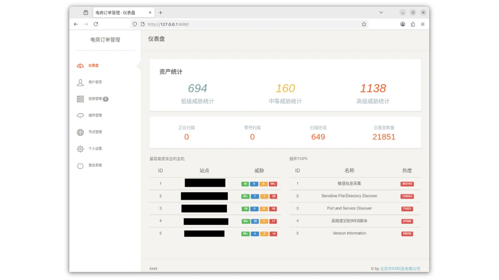This screenshot has width=499, height=280.
Task: Click the 71621 heat badge
Action: [x=407, y=209]
